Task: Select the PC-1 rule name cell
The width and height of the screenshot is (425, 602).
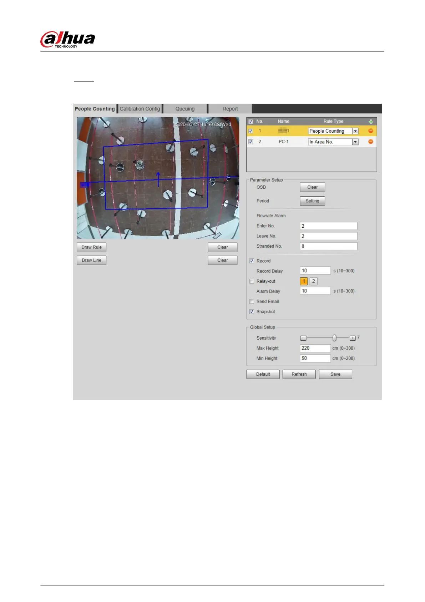Action: (x=284, y=142)
